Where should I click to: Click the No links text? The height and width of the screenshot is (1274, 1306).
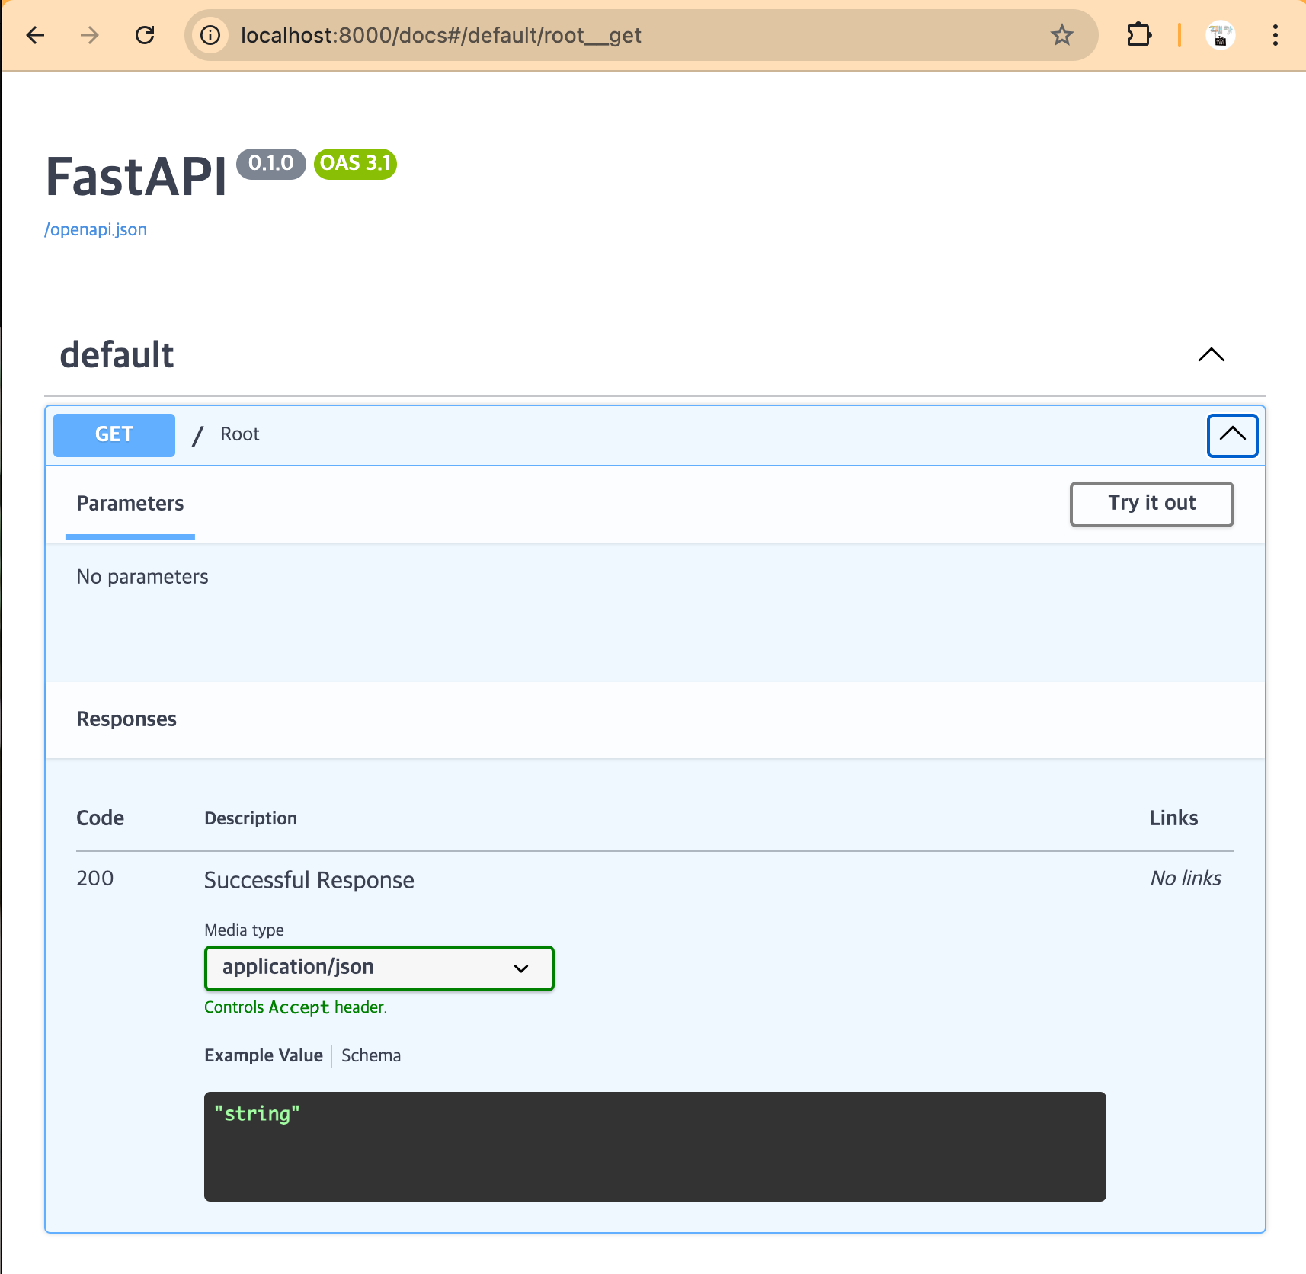pyautogui.click(x=1186, y=879)
